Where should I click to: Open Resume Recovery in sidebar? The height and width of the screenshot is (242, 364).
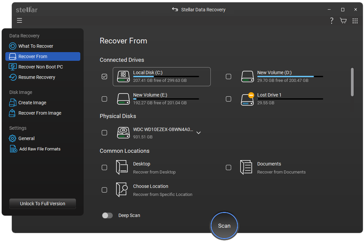43,77
